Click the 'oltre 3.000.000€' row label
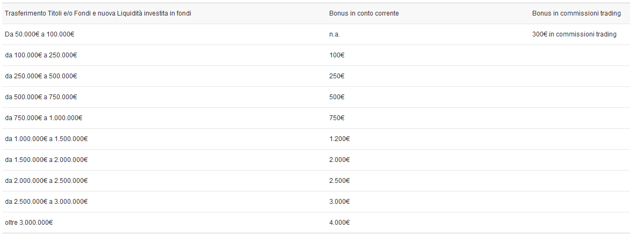 pyautogui.click(x=29, y=223)
